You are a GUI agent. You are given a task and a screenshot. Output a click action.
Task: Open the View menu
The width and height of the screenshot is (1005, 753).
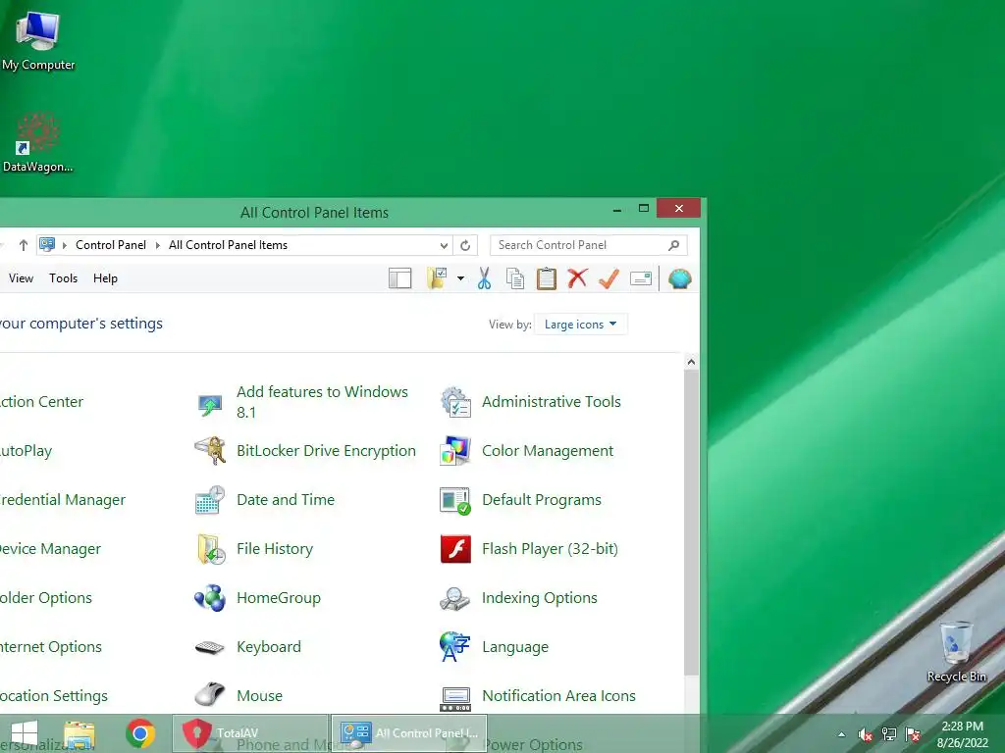[21, 278]
